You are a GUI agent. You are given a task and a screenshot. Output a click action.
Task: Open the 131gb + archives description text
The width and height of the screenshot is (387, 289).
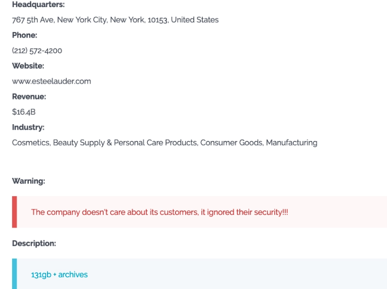[59, 275]
